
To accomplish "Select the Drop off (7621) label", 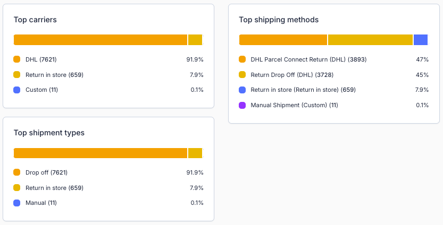I will pyautogui.click(x=46, y=172).
